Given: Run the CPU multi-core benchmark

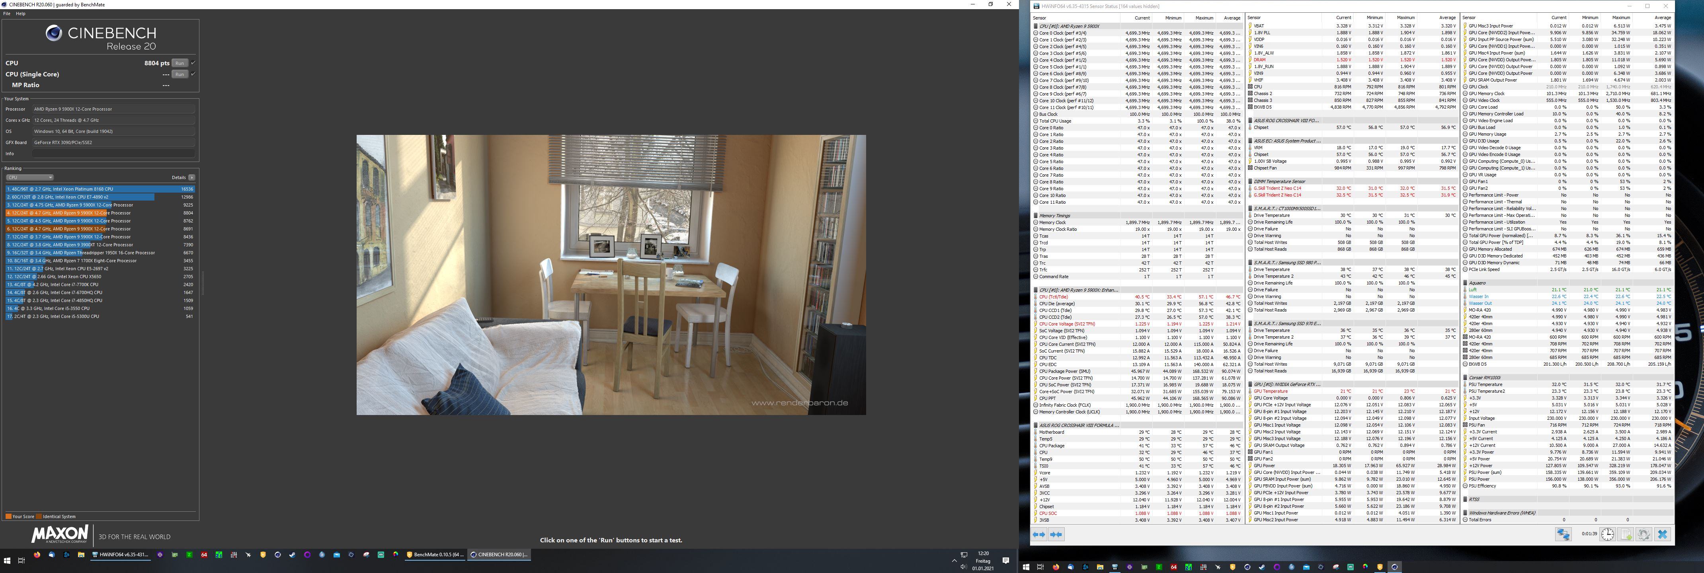Looking at the screenshot, I should coord(179,63).
